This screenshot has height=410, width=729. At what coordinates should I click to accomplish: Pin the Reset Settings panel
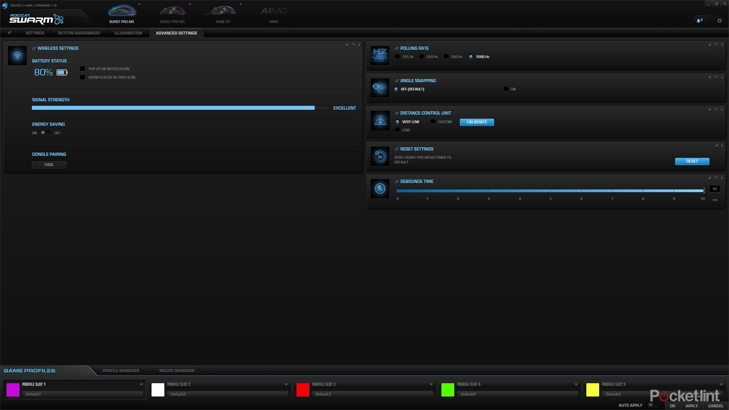pyautogui.click(x=716, y=145)
